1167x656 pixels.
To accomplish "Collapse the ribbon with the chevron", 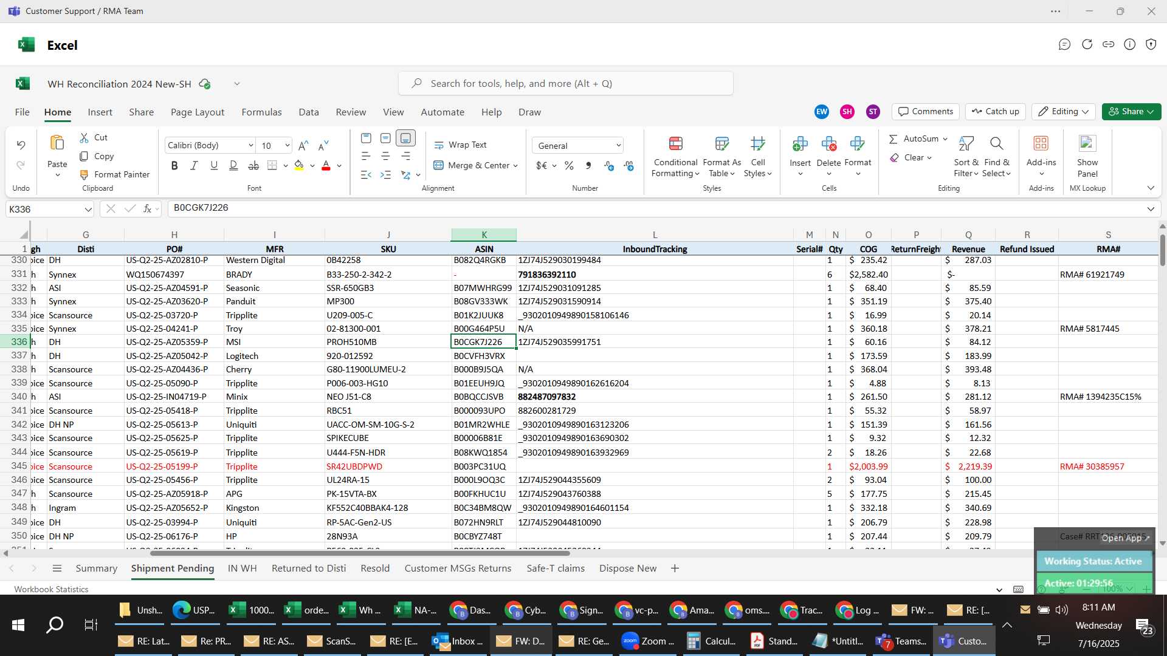I will [x=1151, y=188].
